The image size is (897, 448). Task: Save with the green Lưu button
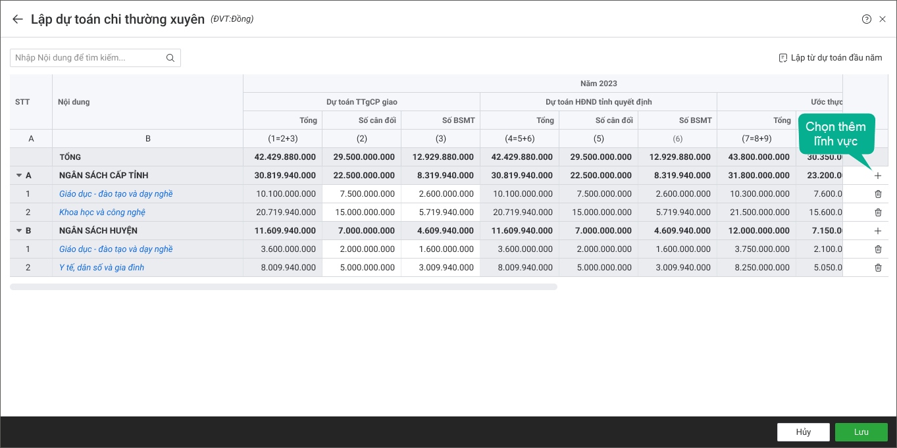(861, 432)
